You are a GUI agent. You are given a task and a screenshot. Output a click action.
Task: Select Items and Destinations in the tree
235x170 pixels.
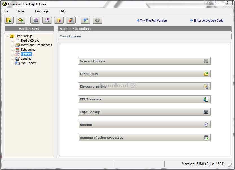pyautogui.click(x=36, y=45)
